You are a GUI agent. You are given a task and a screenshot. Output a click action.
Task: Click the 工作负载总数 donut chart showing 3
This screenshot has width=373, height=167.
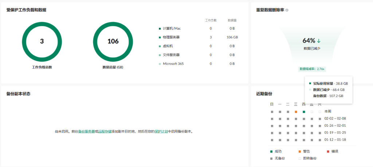click(42, 41)
